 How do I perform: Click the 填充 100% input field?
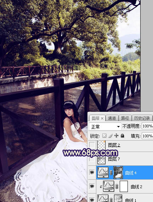point(147,136)
